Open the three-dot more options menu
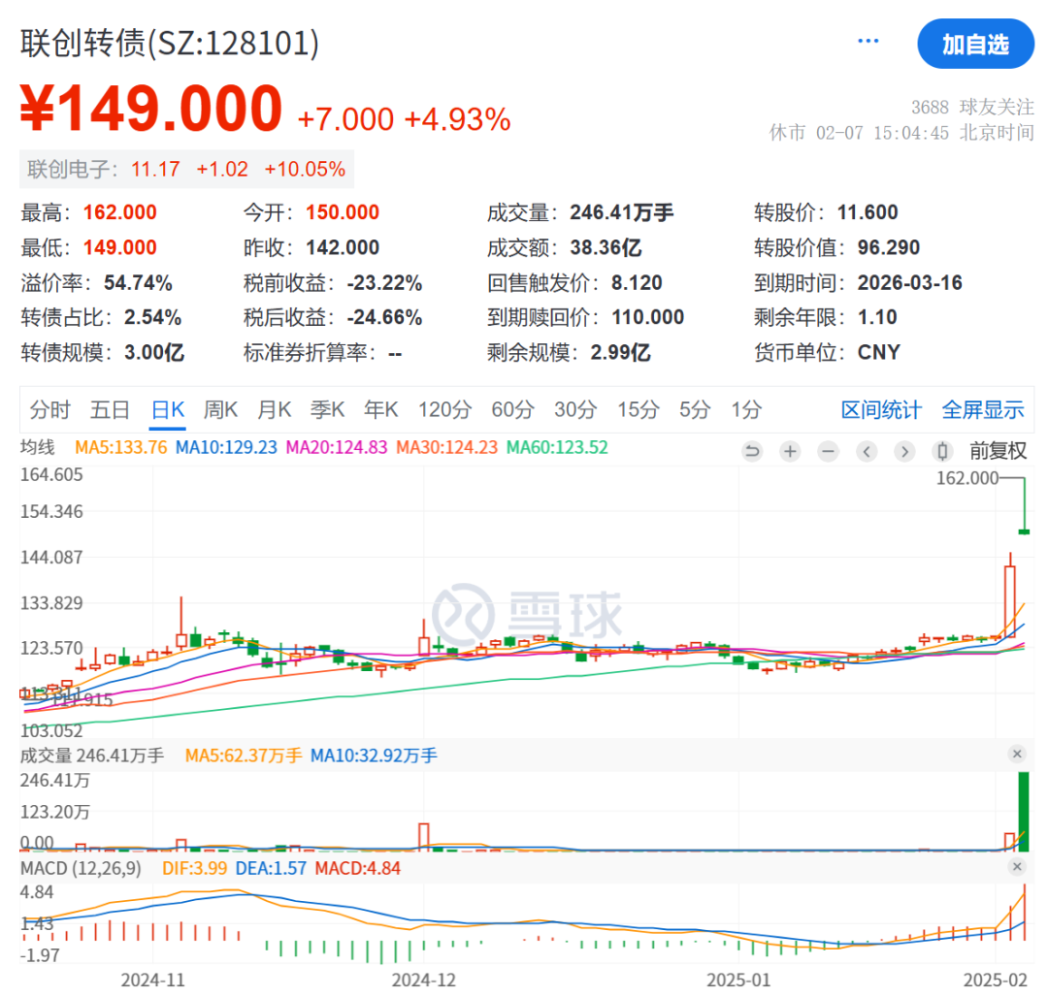The image size is (1048, 997). coord(868,41)
